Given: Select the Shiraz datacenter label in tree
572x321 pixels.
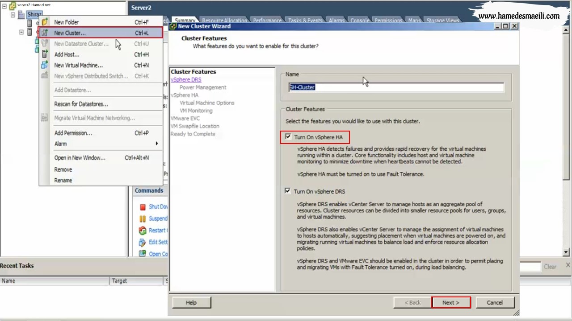Looking at the screenshot, I should [34, 15].
